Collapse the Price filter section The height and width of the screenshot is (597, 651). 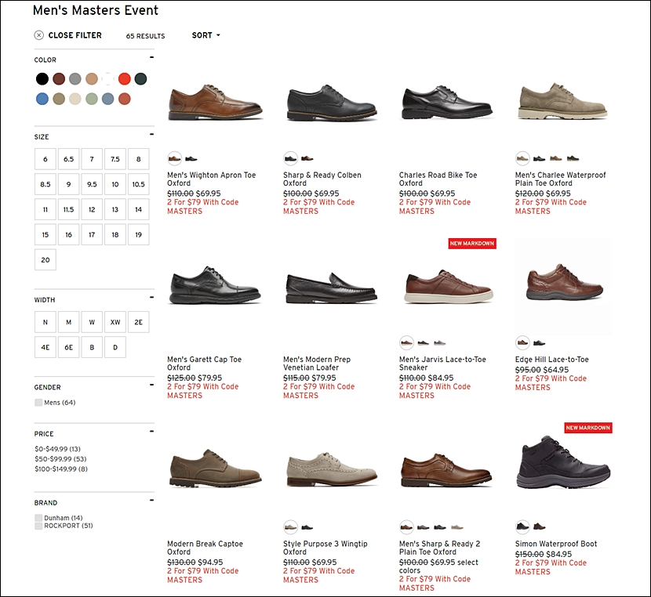click(151, 431)
